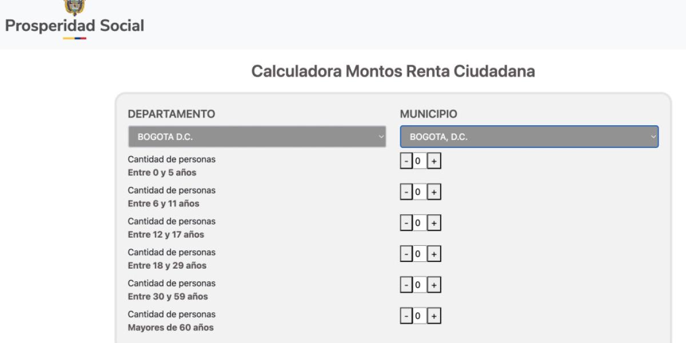Add one person aged 12 to 17
686x343 pixels.
(x=434, y=224)
